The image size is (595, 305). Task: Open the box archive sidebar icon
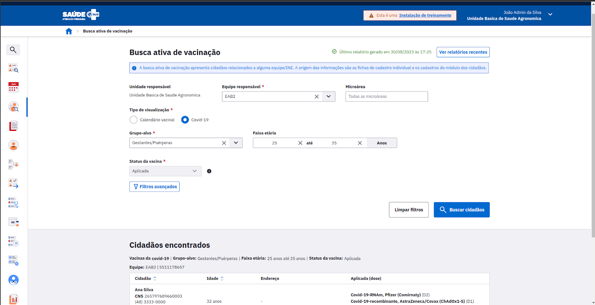13,222
